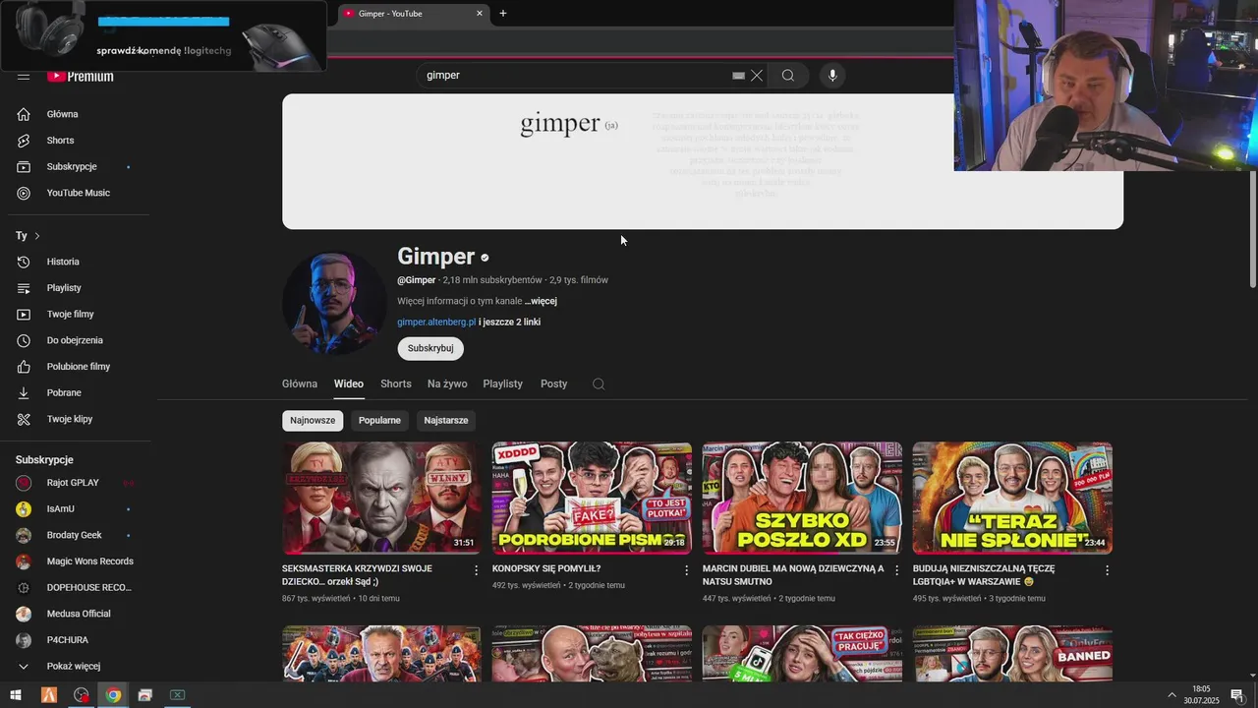This screenshot has width=1258, height=708.
Task: Switch to the Shorts channel tab
Action: coord(396,384)
